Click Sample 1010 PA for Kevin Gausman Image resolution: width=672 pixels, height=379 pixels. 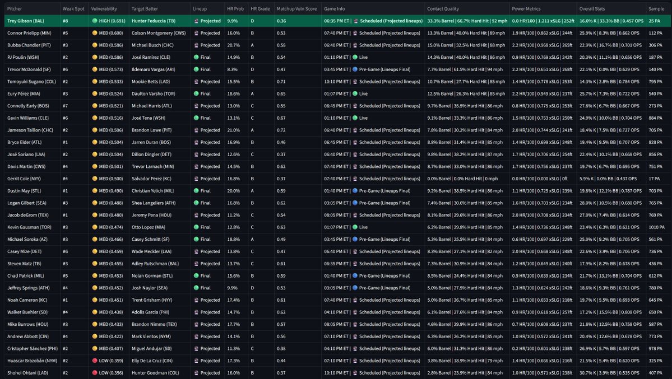[x=656, y=227]
